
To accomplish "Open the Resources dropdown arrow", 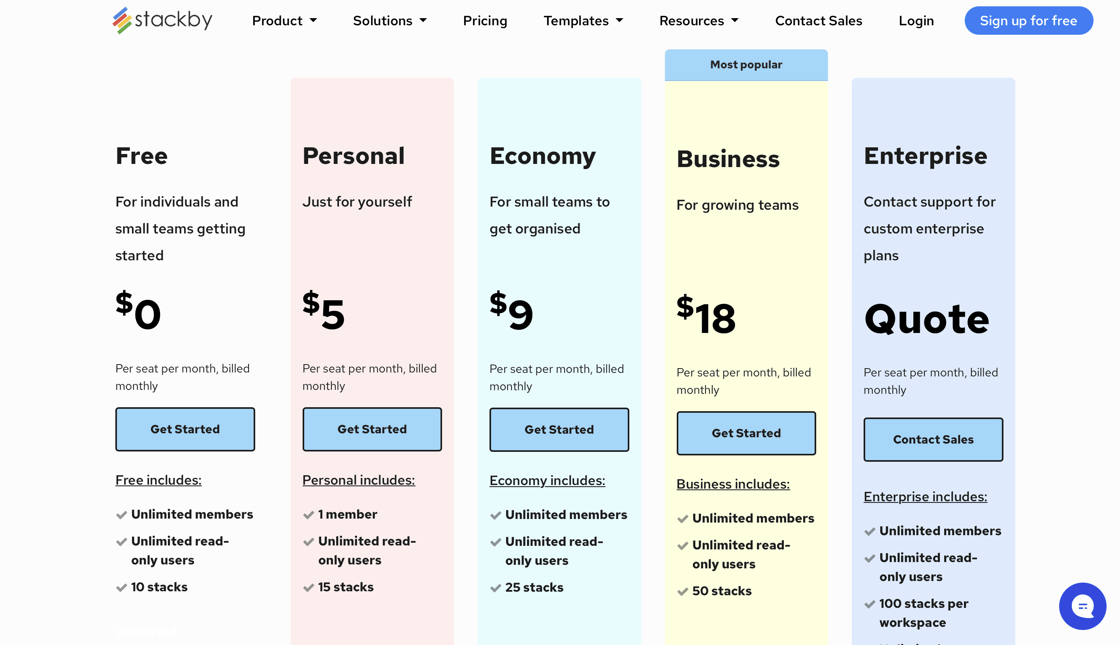I will click(734, 21).
